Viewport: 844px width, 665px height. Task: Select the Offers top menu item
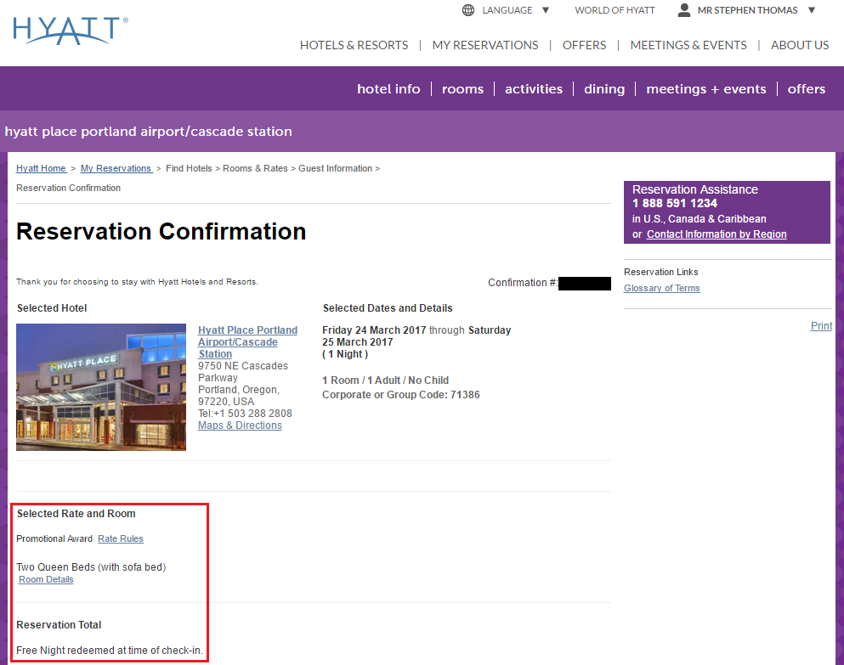[x=584, y=45]
